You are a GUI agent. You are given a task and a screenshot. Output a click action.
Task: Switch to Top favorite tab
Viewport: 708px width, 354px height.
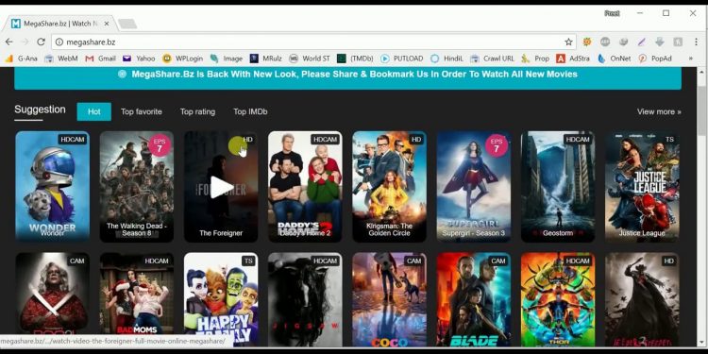click(142, 111)
